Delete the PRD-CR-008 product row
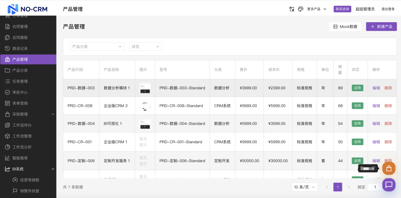Screen dimensions: 401x198 388,106
